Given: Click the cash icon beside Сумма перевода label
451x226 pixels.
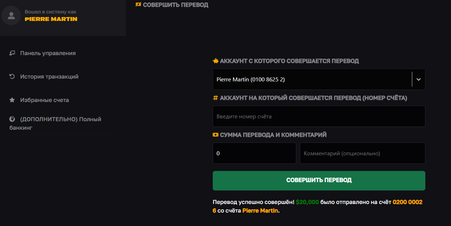Looking at the screenshot, I should pos(216,135).
